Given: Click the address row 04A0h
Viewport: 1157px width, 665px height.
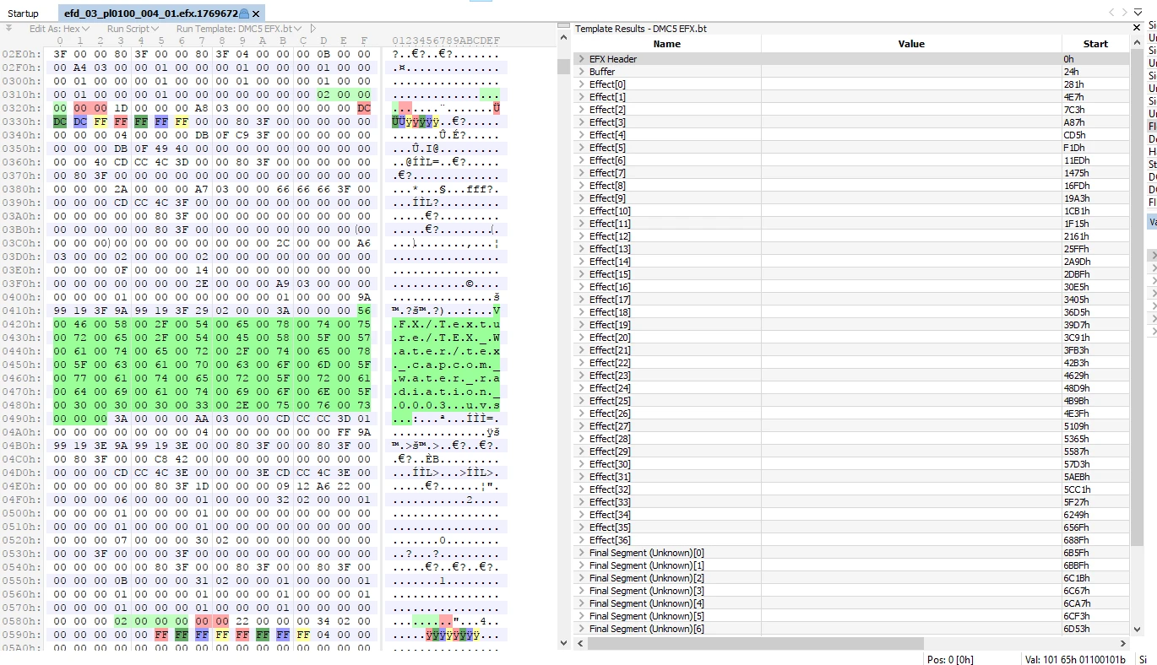Looking at the screenshot, I should (20, 432).
